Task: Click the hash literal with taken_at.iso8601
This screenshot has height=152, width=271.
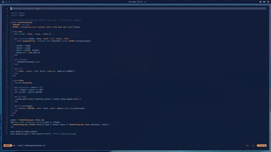Action: [46, 71]
